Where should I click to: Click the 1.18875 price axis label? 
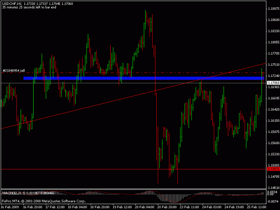pyautogui.click(x=274, y=9)
